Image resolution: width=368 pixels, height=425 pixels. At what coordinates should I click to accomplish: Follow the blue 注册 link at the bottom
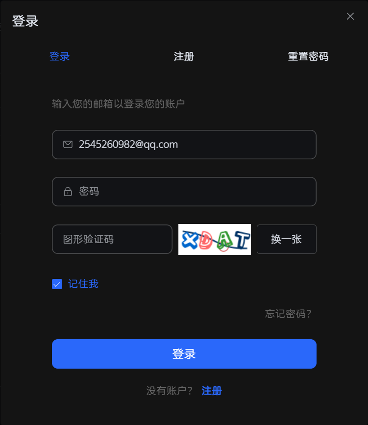coord(212,391)
